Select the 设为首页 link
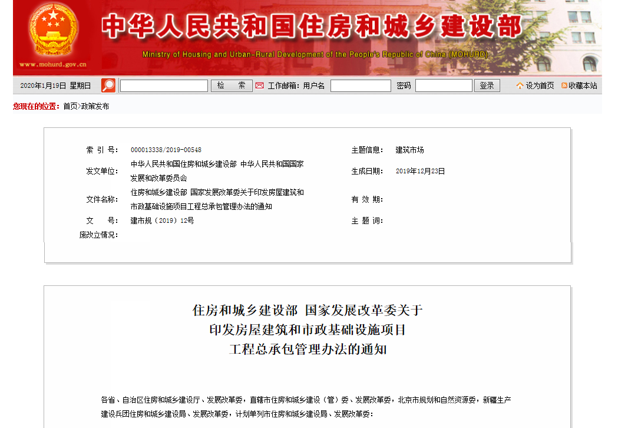Viewport: 628px width, 428px height. [540, 85]
